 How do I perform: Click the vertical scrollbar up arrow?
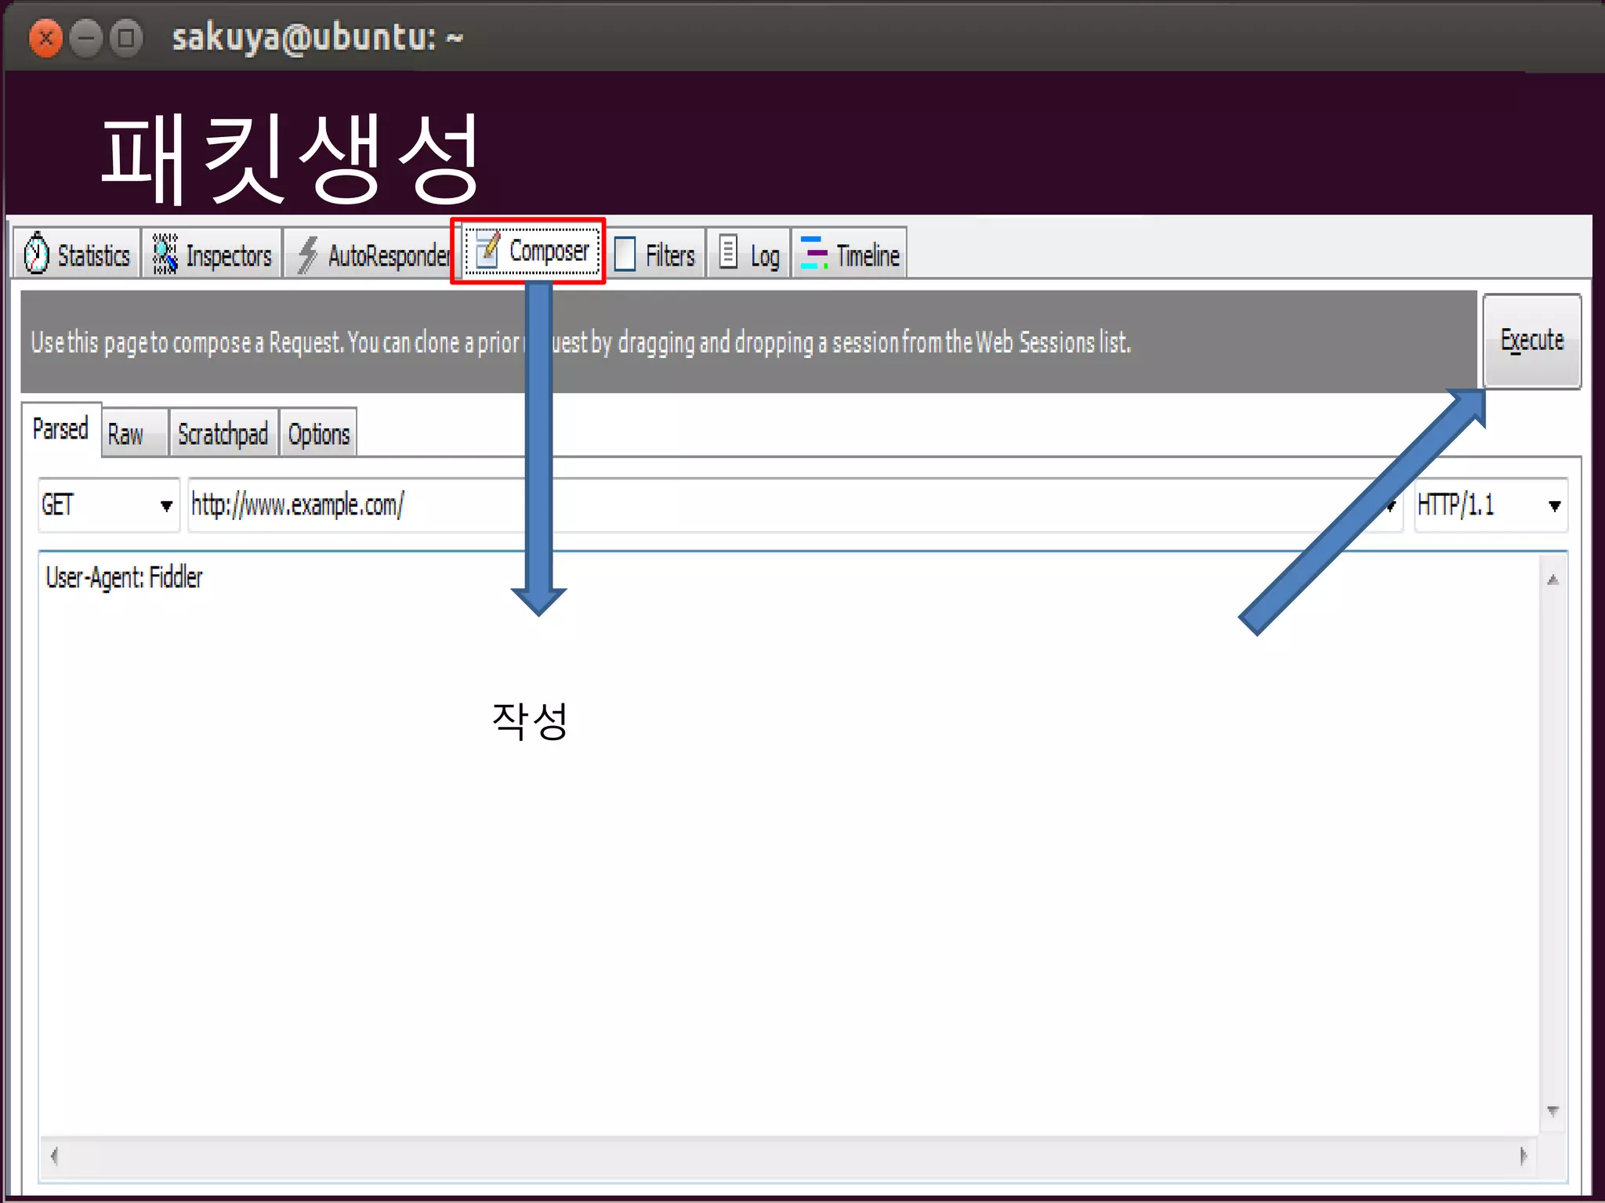pos(1552,580)
